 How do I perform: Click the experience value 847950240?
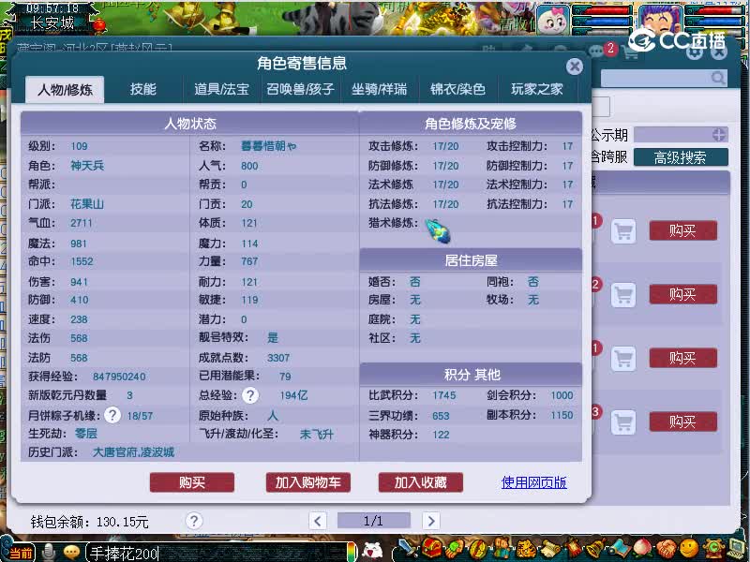tap(119, 377)
